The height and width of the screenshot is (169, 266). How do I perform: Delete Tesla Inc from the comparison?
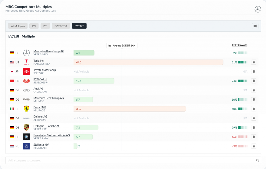pyautogui.click(x=254, y=62)
